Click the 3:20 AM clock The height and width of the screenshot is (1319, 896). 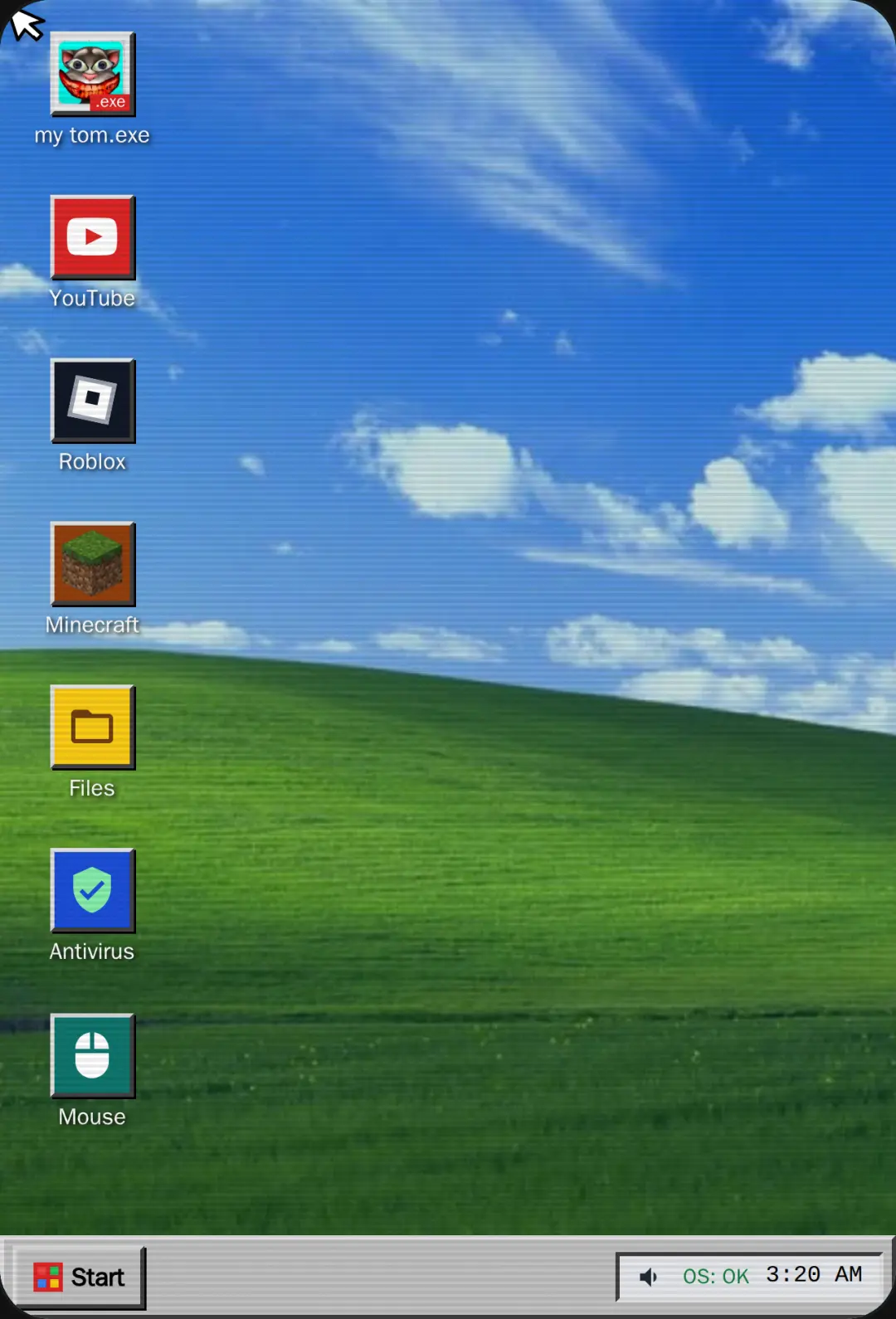click(x=814, y=1274)
